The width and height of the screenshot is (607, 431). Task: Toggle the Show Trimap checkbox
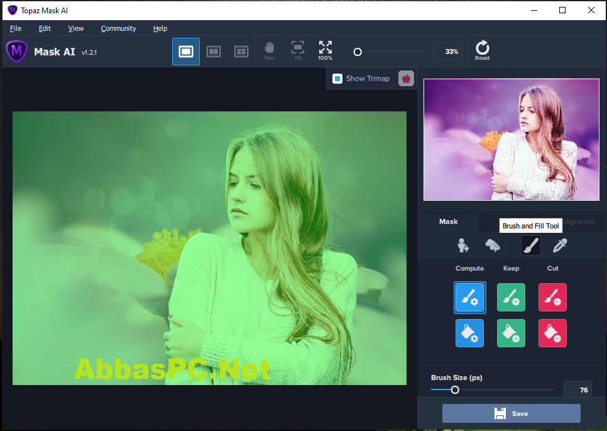(x=337, y=79)
